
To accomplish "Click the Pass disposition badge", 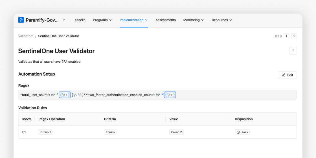I will (242, 132).
